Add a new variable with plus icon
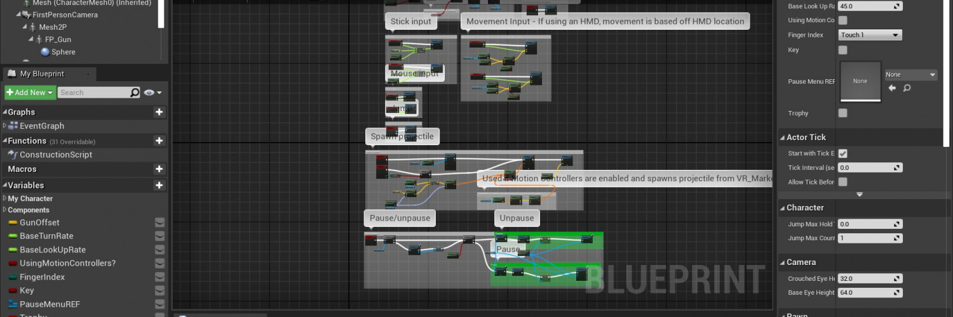Screen dimensions: 953x317 click(159, 185)
